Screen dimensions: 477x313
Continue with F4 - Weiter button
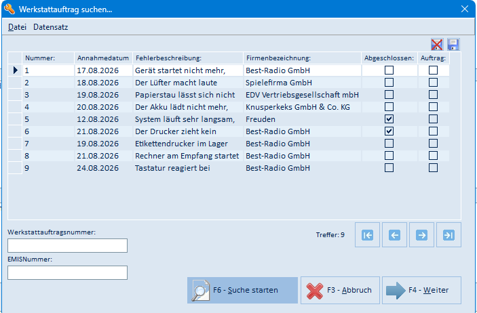(x=421, y=290)
